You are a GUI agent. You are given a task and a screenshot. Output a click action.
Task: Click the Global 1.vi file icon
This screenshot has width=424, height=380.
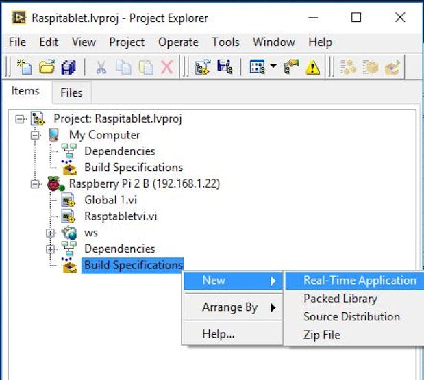(x=68, y=200)
